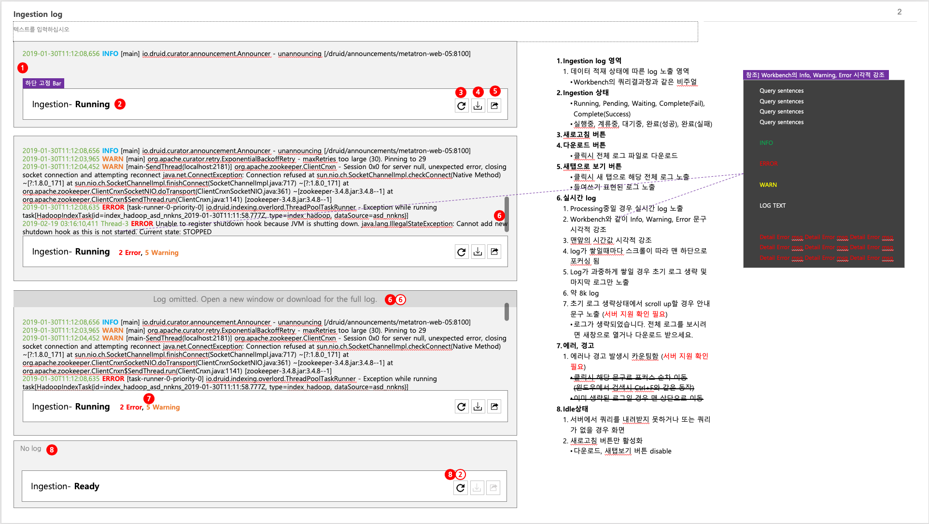Open the first Running log in a new tab

click(x=494, y=105)
